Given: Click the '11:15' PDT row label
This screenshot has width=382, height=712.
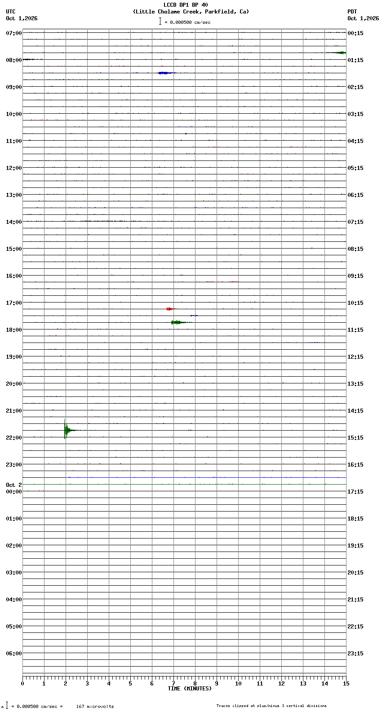Looking at the screenshot, I should click(355, 330).
